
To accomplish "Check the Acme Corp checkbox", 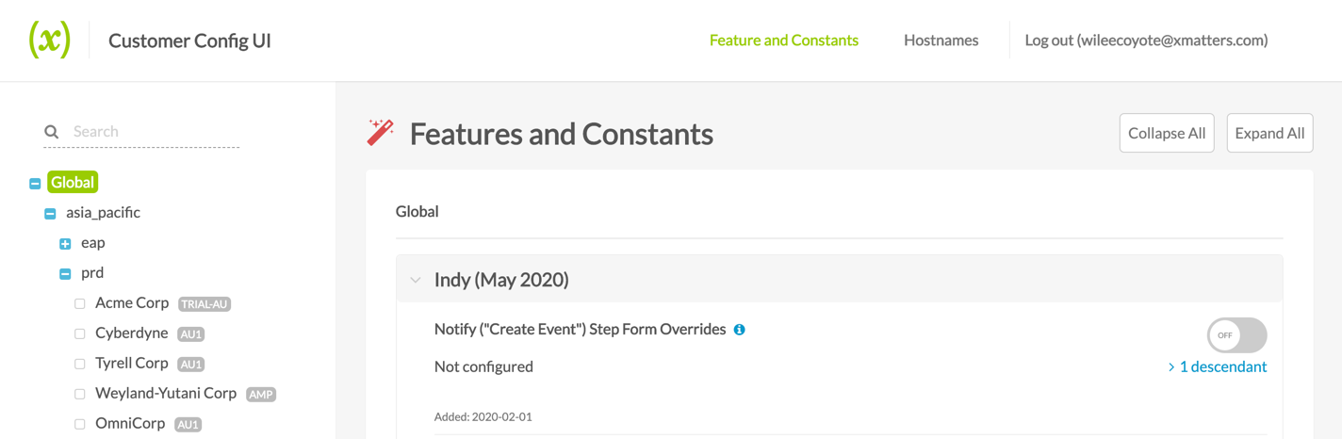I will click(x=80, y=304).
